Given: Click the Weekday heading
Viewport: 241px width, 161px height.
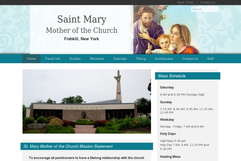Looking at the screenshot, I should click(x=167, y=120).
